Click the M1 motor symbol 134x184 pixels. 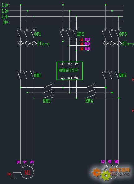pos(27,172)
